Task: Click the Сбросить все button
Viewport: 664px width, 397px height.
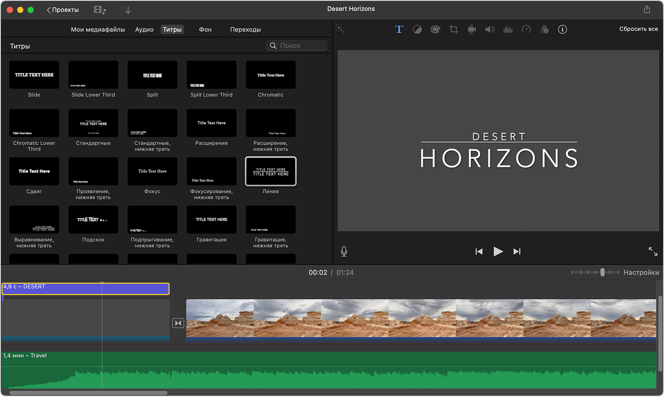Action: 638,29
